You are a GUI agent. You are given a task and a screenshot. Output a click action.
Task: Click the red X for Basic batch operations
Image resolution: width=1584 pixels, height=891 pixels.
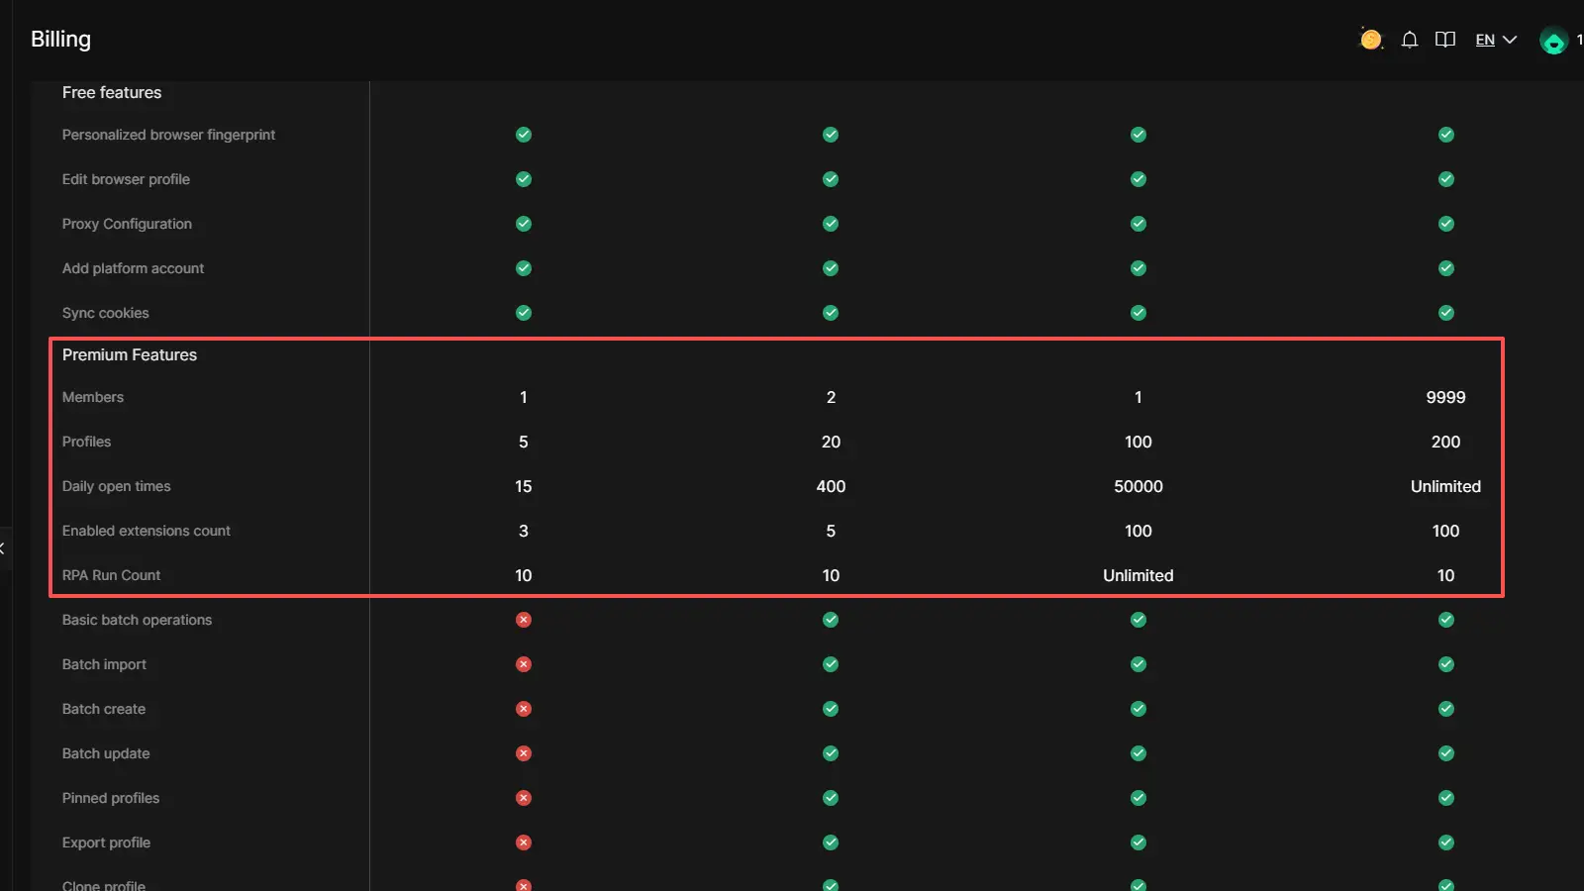click(x=524, y=620)
